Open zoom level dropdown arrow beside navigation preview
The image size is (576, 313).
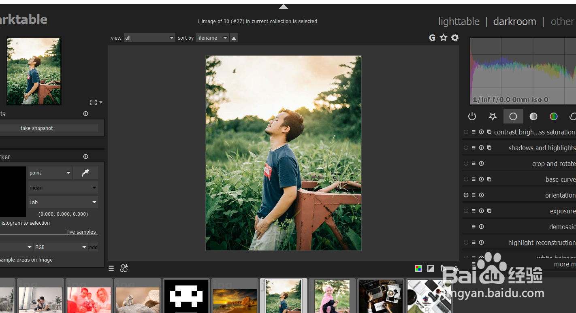[101, 102]
